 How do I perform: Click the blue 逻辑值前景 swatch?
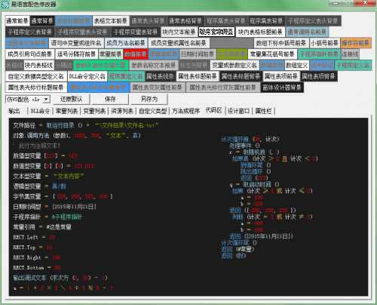(164, 54)
